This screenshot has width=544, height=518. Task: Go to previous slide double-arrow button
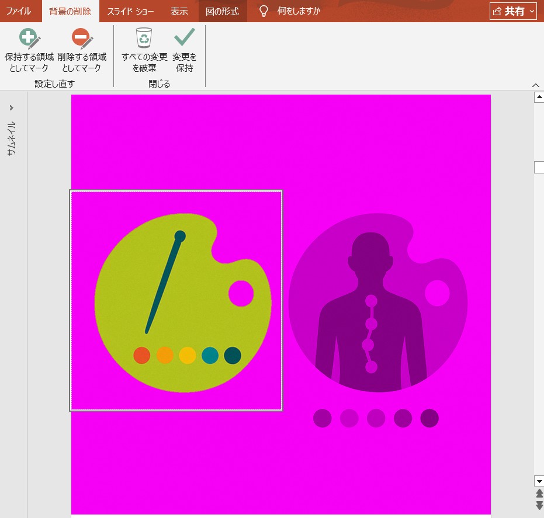539,493
